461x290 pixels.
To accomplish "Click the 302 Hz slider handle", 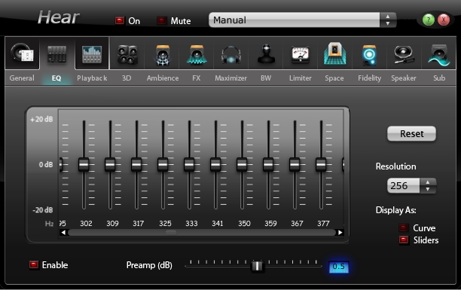I will pyautogui.click(x=84, y=164).
